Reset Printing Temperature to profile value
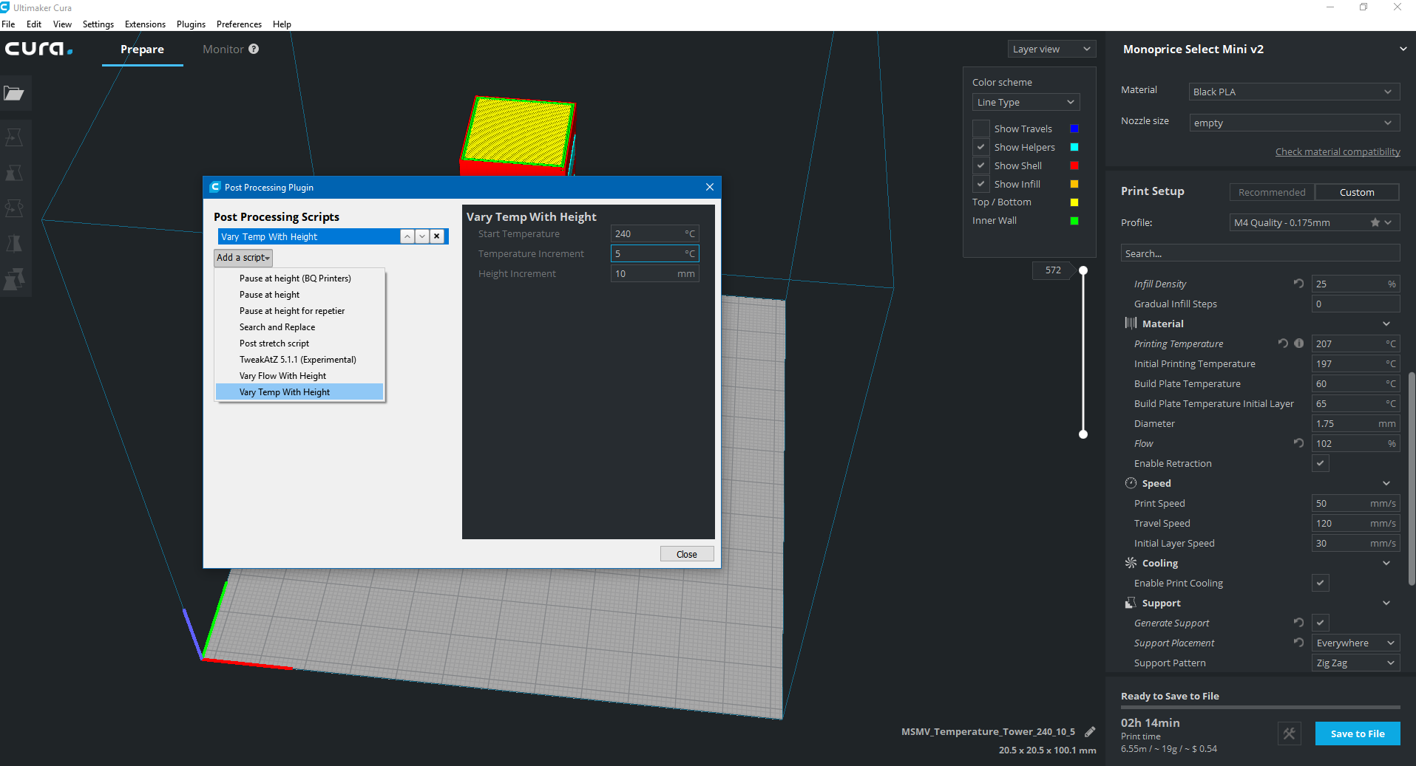The width and height of the screenshot is (1416, 766). click(1283, 343)
